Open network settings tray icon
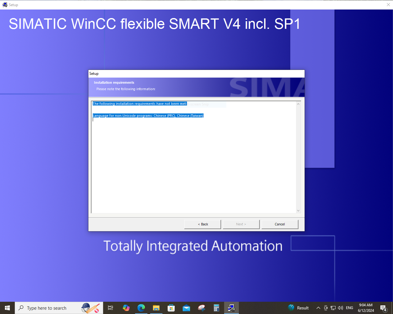393x314 pixels. 333,308
